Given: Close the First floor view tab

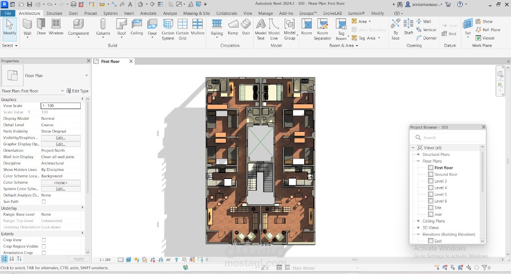Looking at the screenshot, I should coord(130,61).
